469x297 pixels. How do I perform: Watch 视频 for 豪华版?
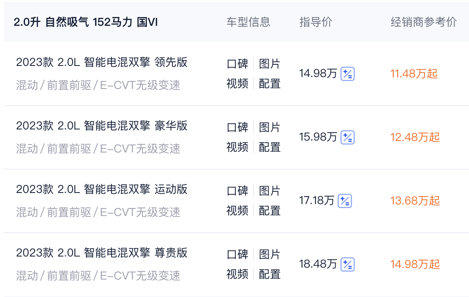point(237,147)
